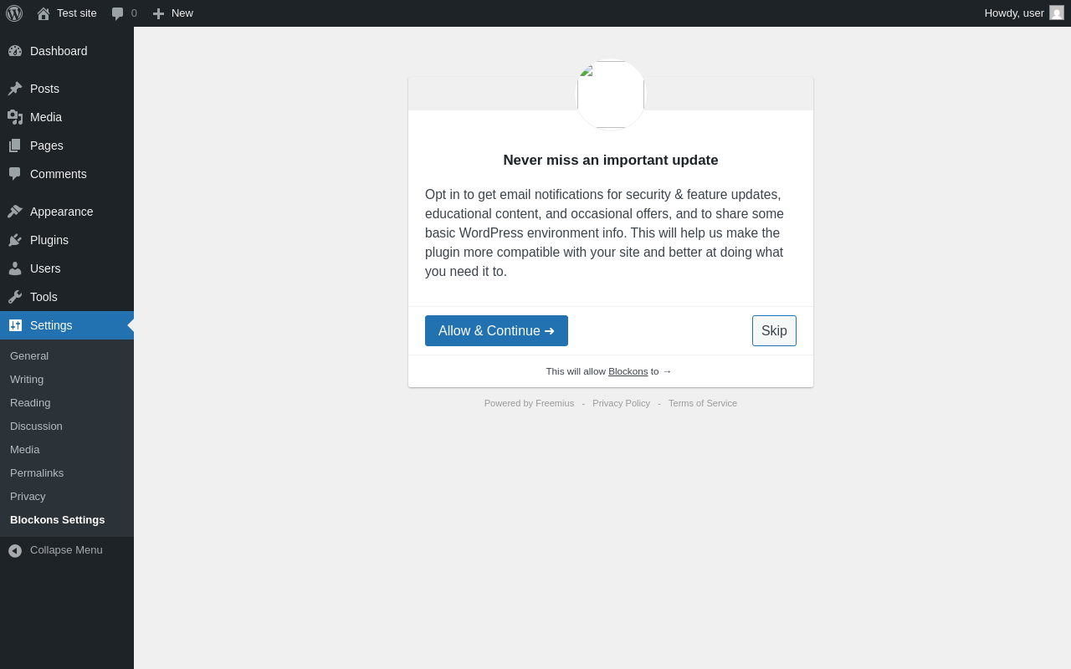Open the Pages menu
This screenshot has height=669, width=1071.
(x=47, y=146)
